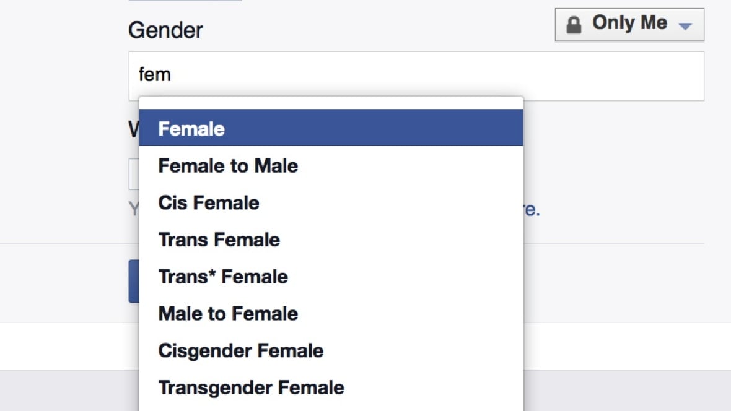Pick "Cisgender Female" from the suggestions

(241, 351)
